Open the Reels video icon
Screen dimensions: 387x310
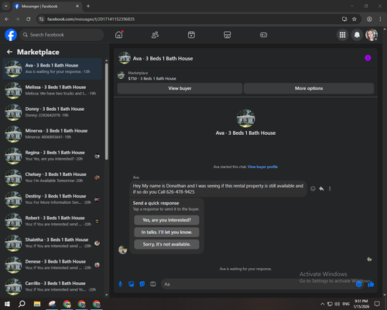pos(191,35)
